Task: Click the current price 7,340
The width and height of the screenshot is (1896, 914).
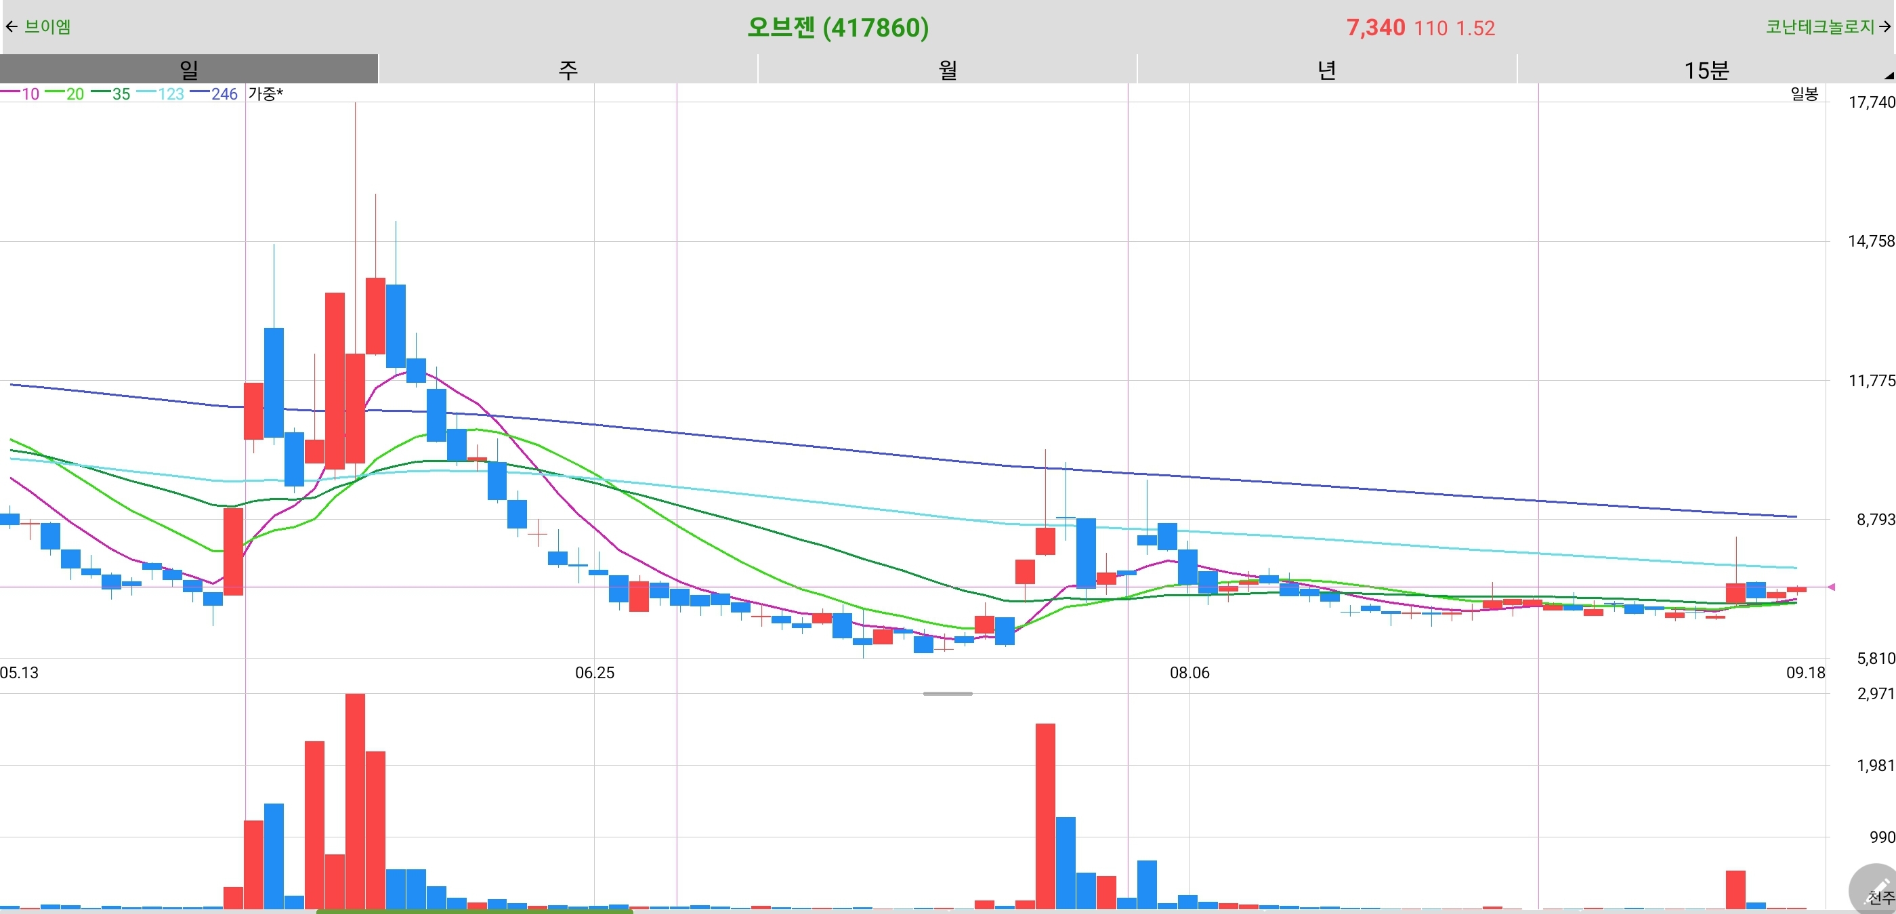Action: click(x=1376, y=28)
